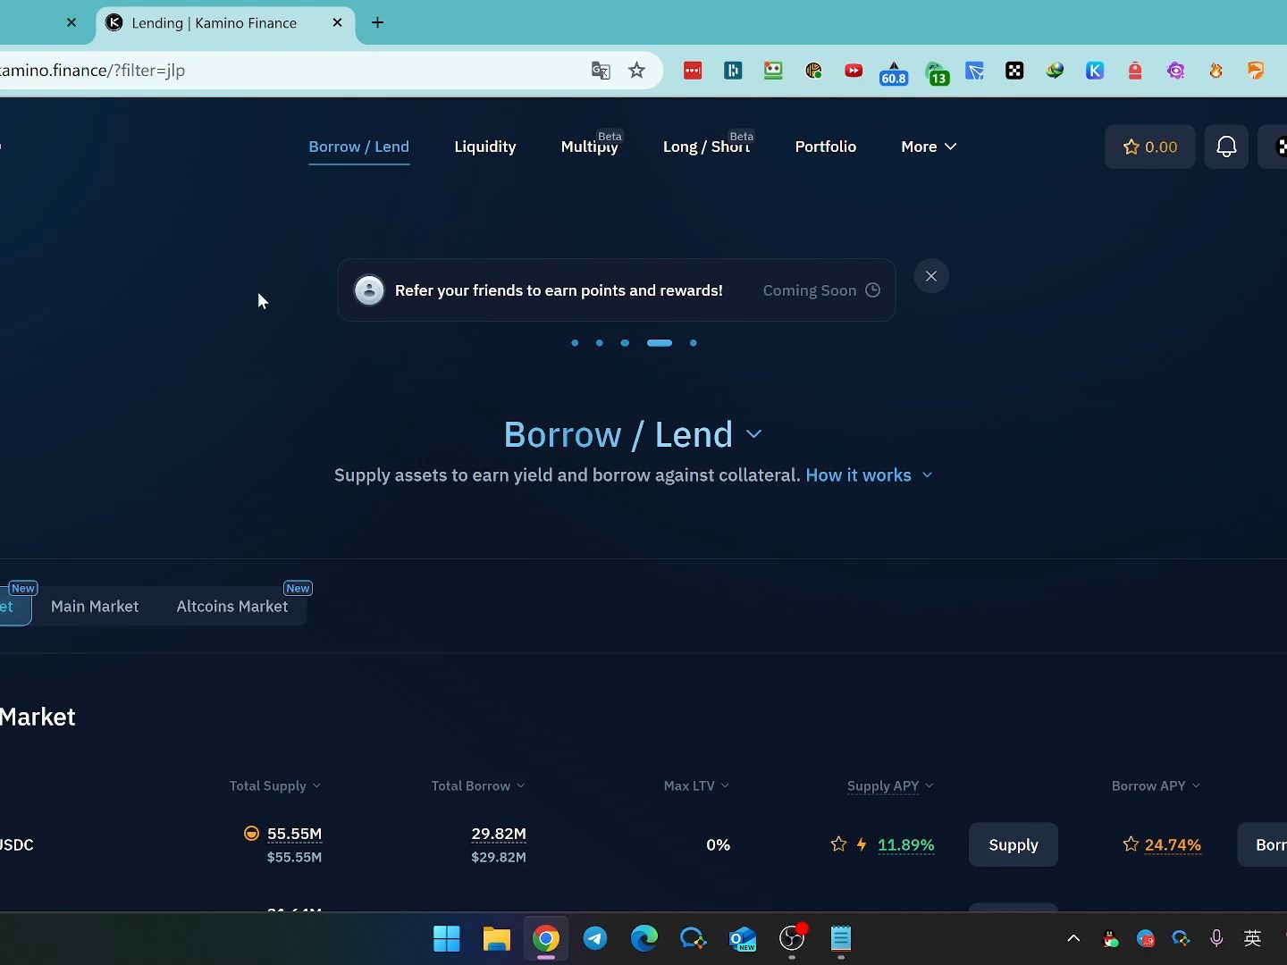Viewport: 1287px width, 965px height.
Task: Go to the Borrow / Lend tab
Action: pyautogui.click(x=358, y=147)
